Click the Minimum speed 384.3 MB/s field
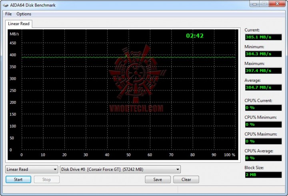 coord(263,54)
